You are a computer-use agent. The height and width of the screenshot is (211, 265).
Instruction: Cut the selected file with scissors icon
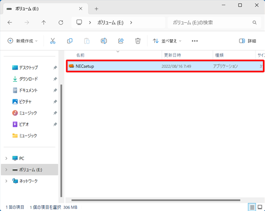click(x=52, y=41)
